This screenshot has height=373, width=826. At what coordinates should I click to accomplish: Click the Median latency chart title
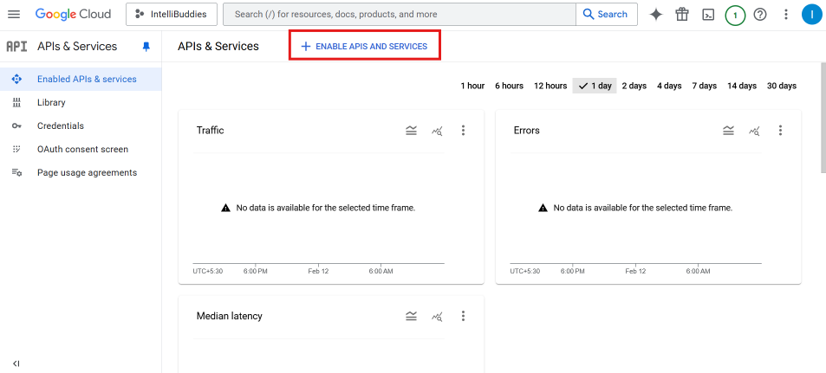click(229, 316)
